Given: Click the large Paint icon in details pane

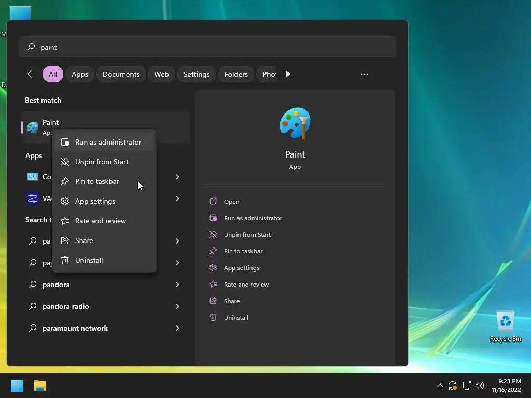Looking at the screenshot, I should pos(295,123).
